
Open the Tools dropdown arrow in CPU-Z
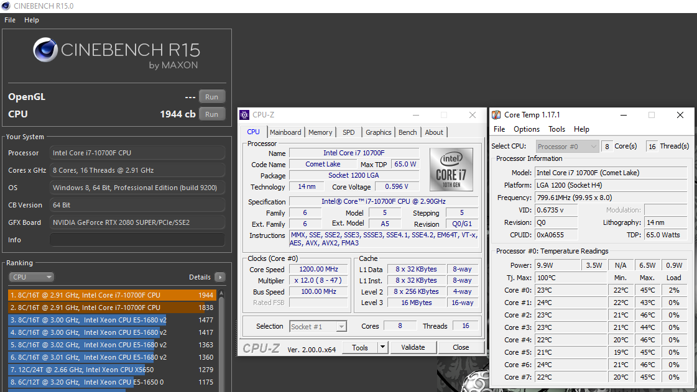[383, 347]
